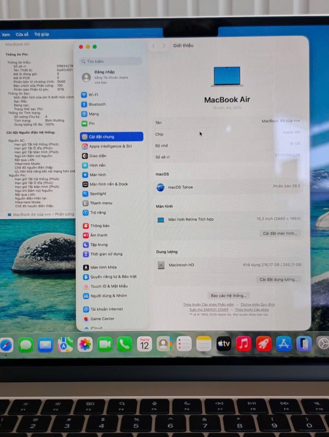
Task: Open Spotlight settings
Action: point(94,194)
